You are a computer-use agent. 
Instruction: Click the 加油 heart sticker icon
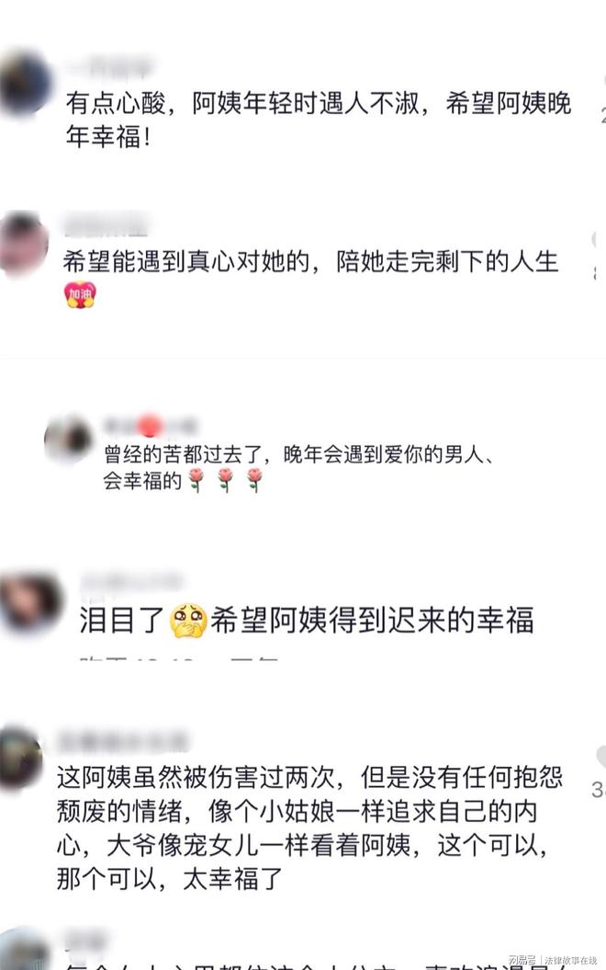[x=80, y=294]
